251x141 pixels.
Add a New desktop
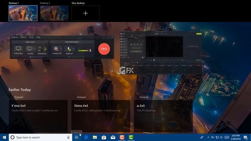[x=85, y=13]
